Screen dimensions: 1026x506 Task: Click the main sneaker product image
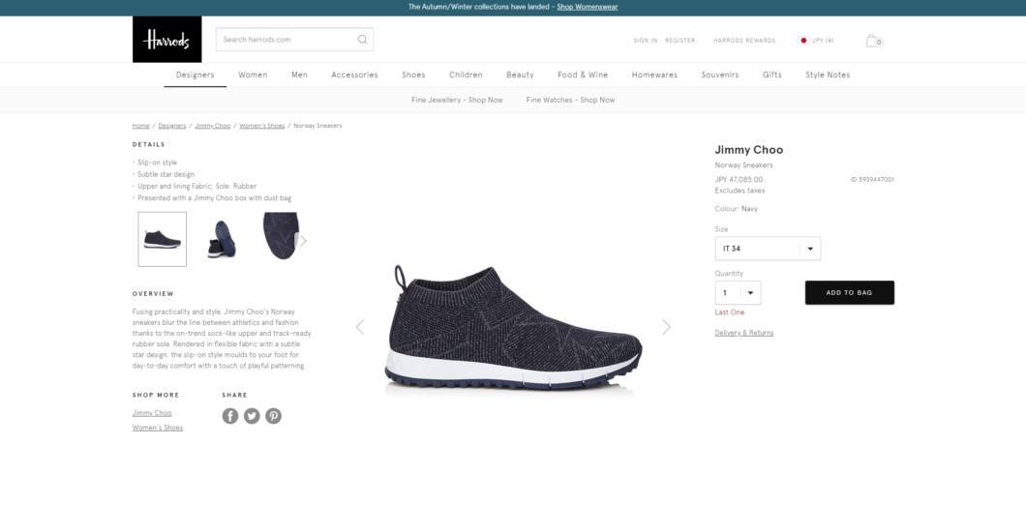click(513, 327)
